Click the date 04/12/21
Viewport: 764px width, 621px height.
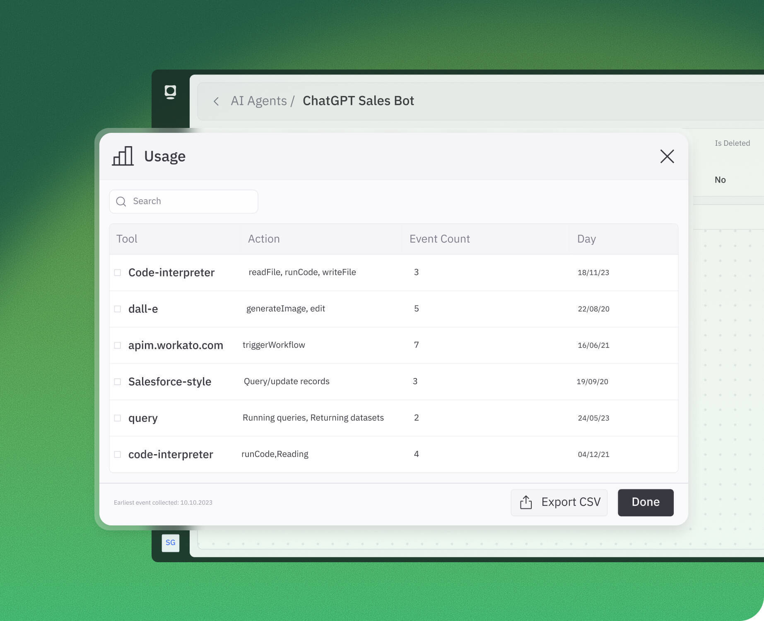point(593,455)
